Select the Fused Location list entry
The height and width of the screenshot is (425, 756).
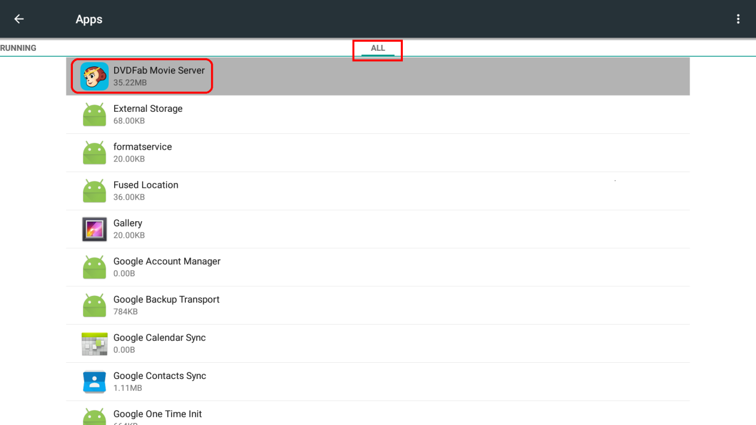click(x=378, y=191)
